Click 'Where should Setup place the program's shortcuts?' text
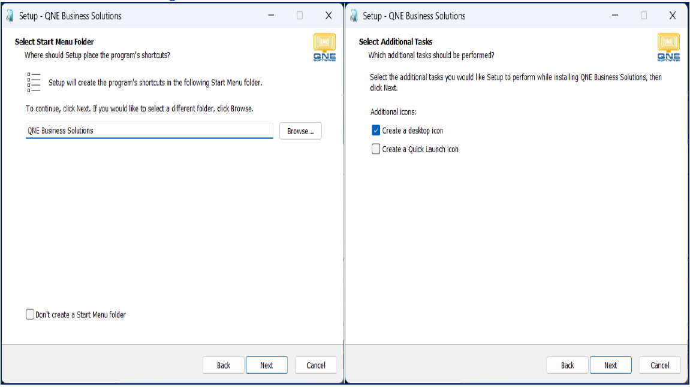Viewport: 690px width, 387px height. tap(97, 55)
